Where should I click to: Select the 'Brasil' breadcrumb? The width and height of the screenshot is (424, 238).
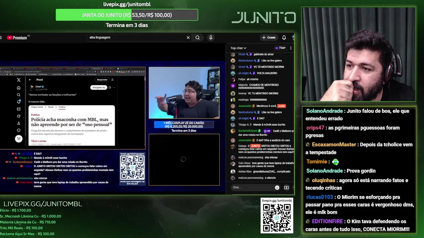point(51,107)
